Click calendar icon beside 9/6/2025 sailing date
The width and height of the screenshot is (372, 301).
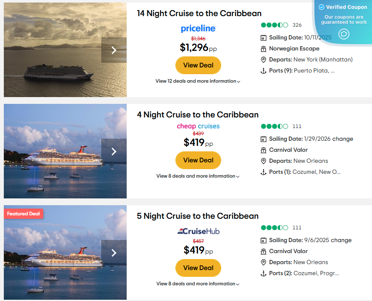[x=264, y=240]
